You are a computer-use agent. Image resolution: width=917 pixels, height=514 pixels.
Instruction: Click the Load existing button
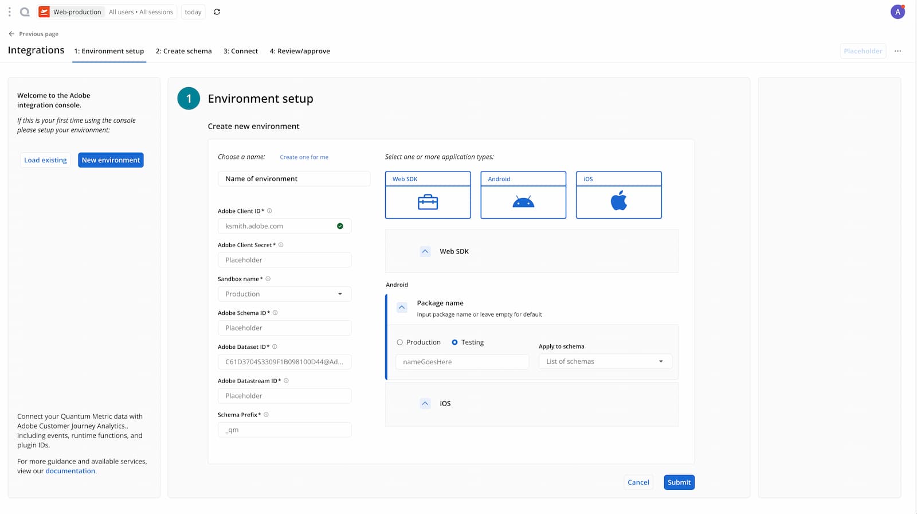coord(45,160)
